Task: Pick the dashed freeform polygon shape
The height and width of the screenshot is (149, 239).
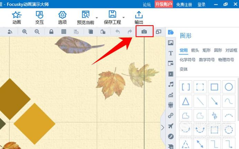Action: pos(200,116)
